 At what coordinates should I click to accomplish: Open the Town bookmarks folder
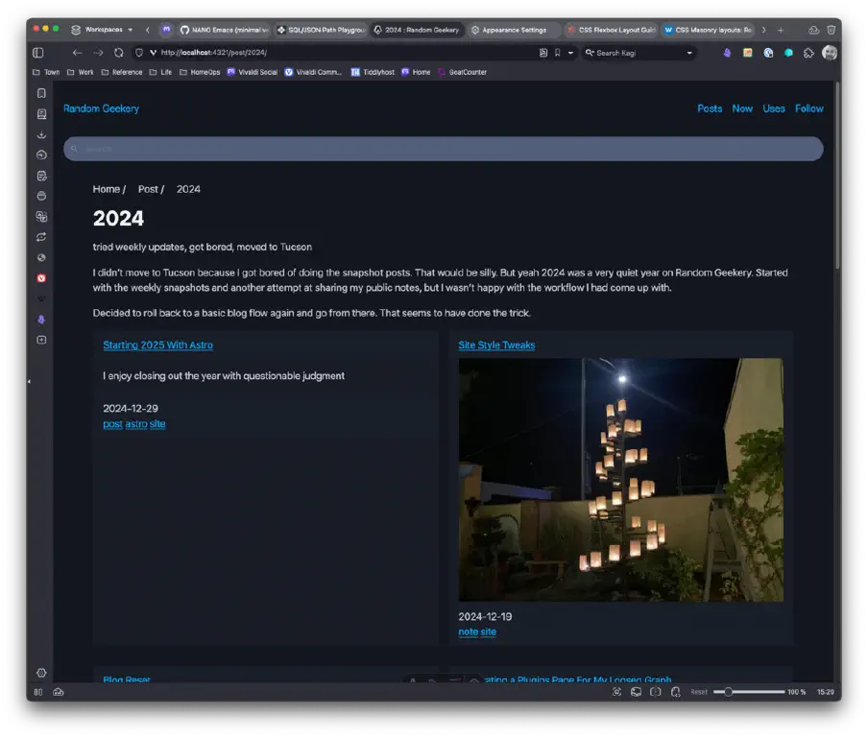[46, 72]
